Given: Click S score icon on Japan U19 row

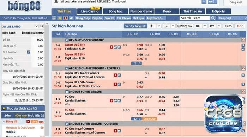Looking at the screenshot, I should point(243,45).
